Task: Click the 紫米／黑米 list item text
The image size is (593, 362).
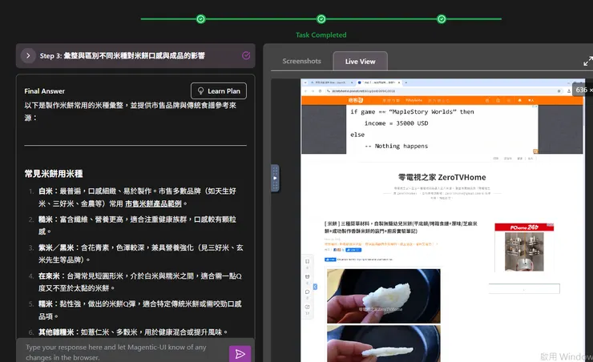Action: (x=141, y=254)
